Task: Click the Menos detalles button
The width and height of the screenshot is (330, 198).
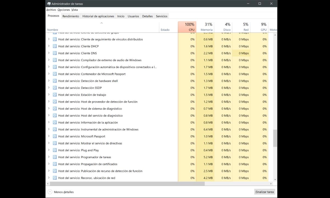Action: click(61, 192)
